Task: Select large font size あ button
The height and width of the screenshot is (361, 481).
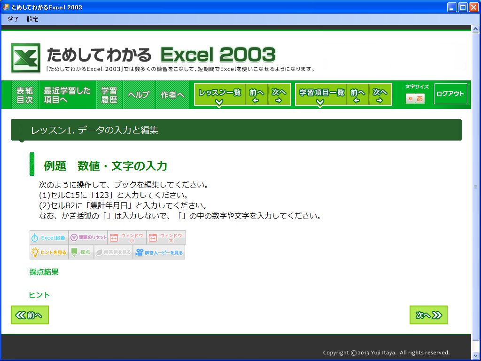Action: coord(420,99)
